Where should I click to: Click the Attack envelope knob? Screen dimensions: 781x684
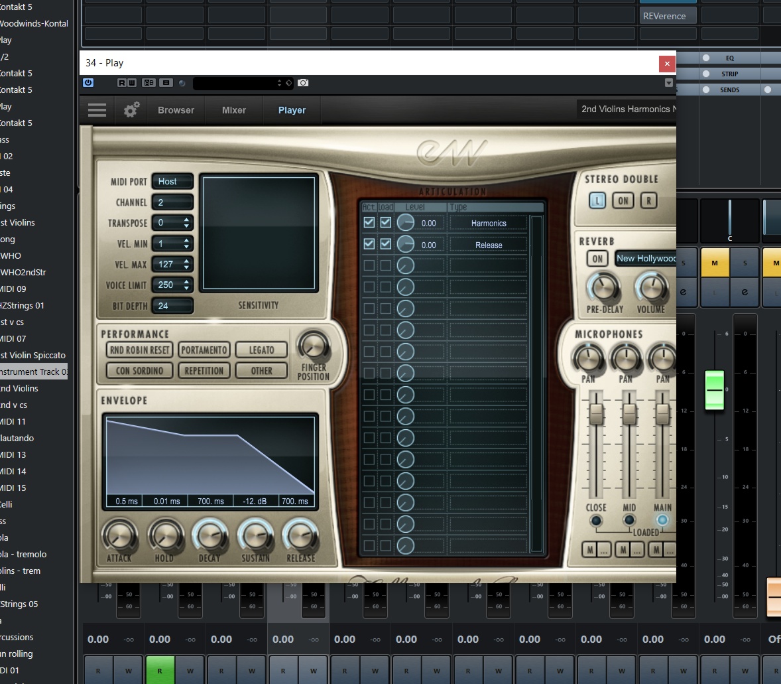coord(119,536)
